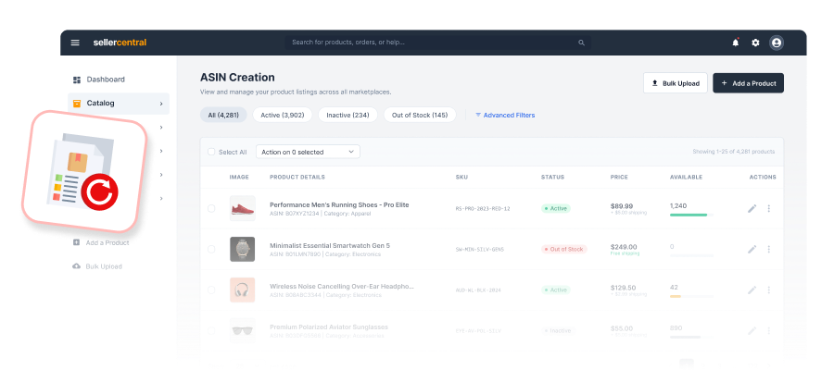This screenshot has height=370, width=834.
Task: Open the settings gear
Action: pyautogui.click(x=755, y=43)
